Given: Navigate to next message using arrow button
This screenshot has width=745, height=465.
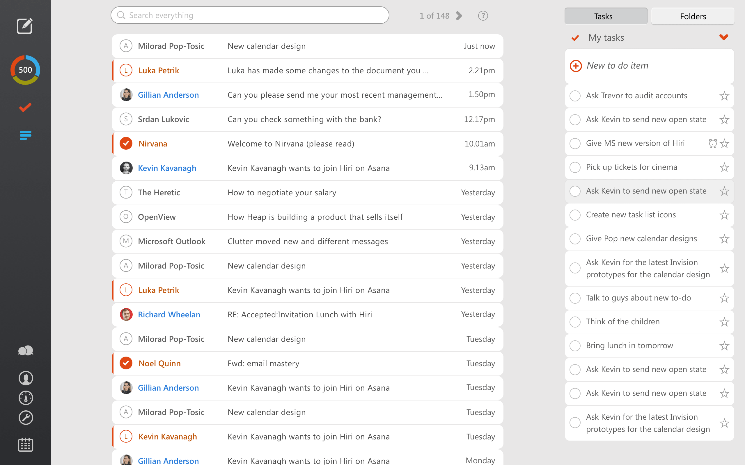Looking at the screenshot, I should pyautogui.click(x=458, y=15).
